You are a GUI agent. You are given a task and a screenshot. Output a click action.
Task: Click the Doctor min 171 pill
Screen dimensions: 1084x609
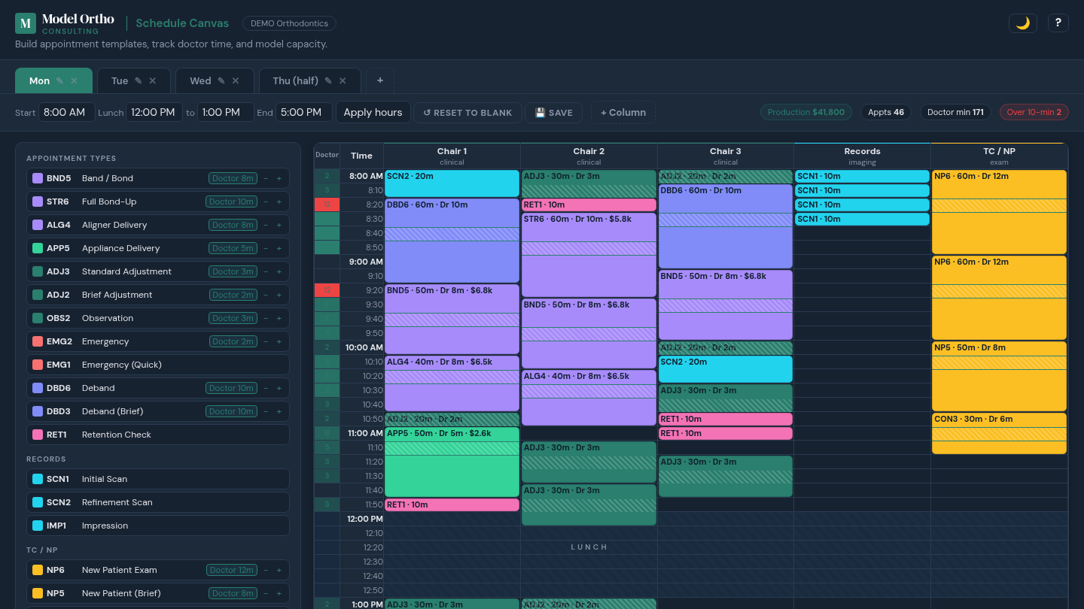[x=955, y=112]
